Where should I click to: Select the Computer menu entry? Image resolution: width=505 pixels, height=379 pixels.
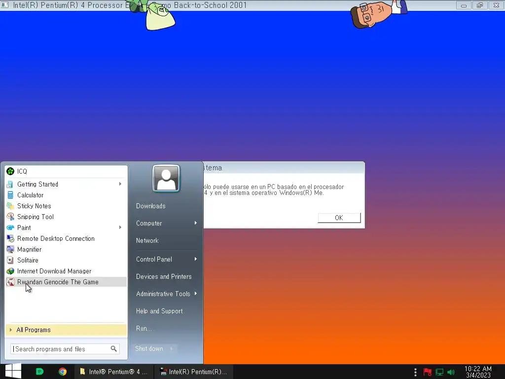pos(149,223)
